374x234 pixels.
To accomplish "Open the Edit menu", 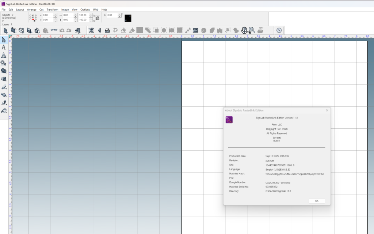I will click(x=11, y=10).
